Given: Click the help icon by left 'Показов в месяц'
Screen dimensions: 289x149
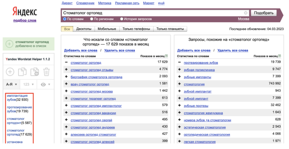Looking at the screenshot, I should (166, 56).
